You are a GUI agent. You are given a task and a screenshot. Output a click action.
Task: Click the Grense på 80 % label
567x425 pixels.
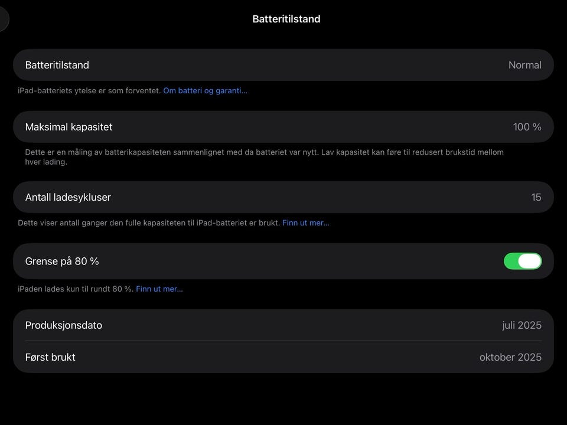[62, 261]
